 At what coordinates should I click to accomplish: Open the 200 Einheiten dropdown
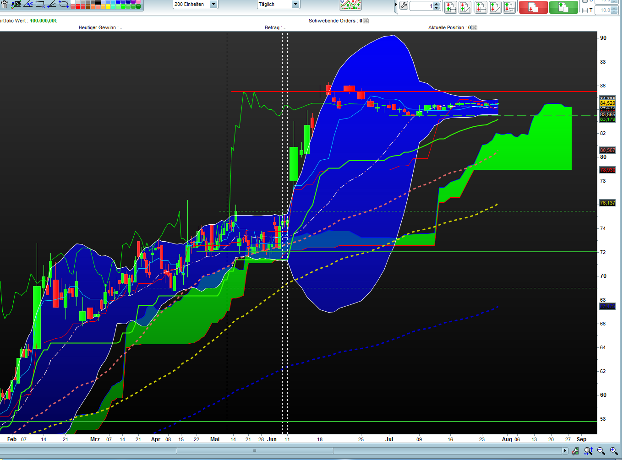click(x=213, y=4)
